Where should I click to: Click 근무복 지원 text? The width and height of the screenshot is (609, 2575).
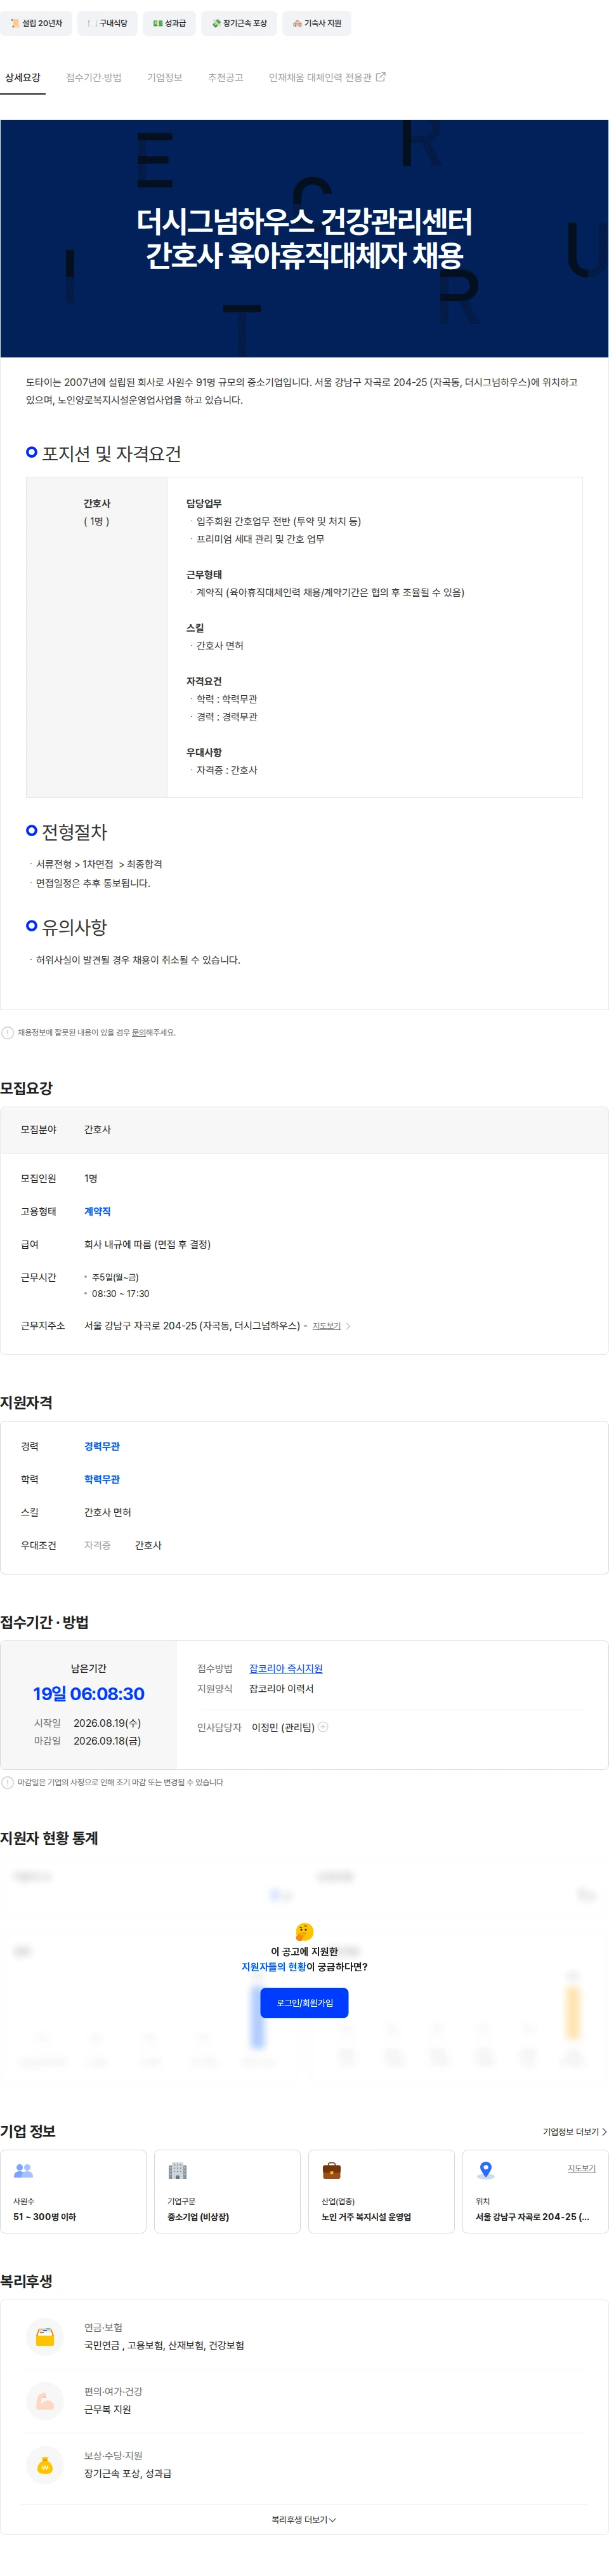pos(108,2409)
